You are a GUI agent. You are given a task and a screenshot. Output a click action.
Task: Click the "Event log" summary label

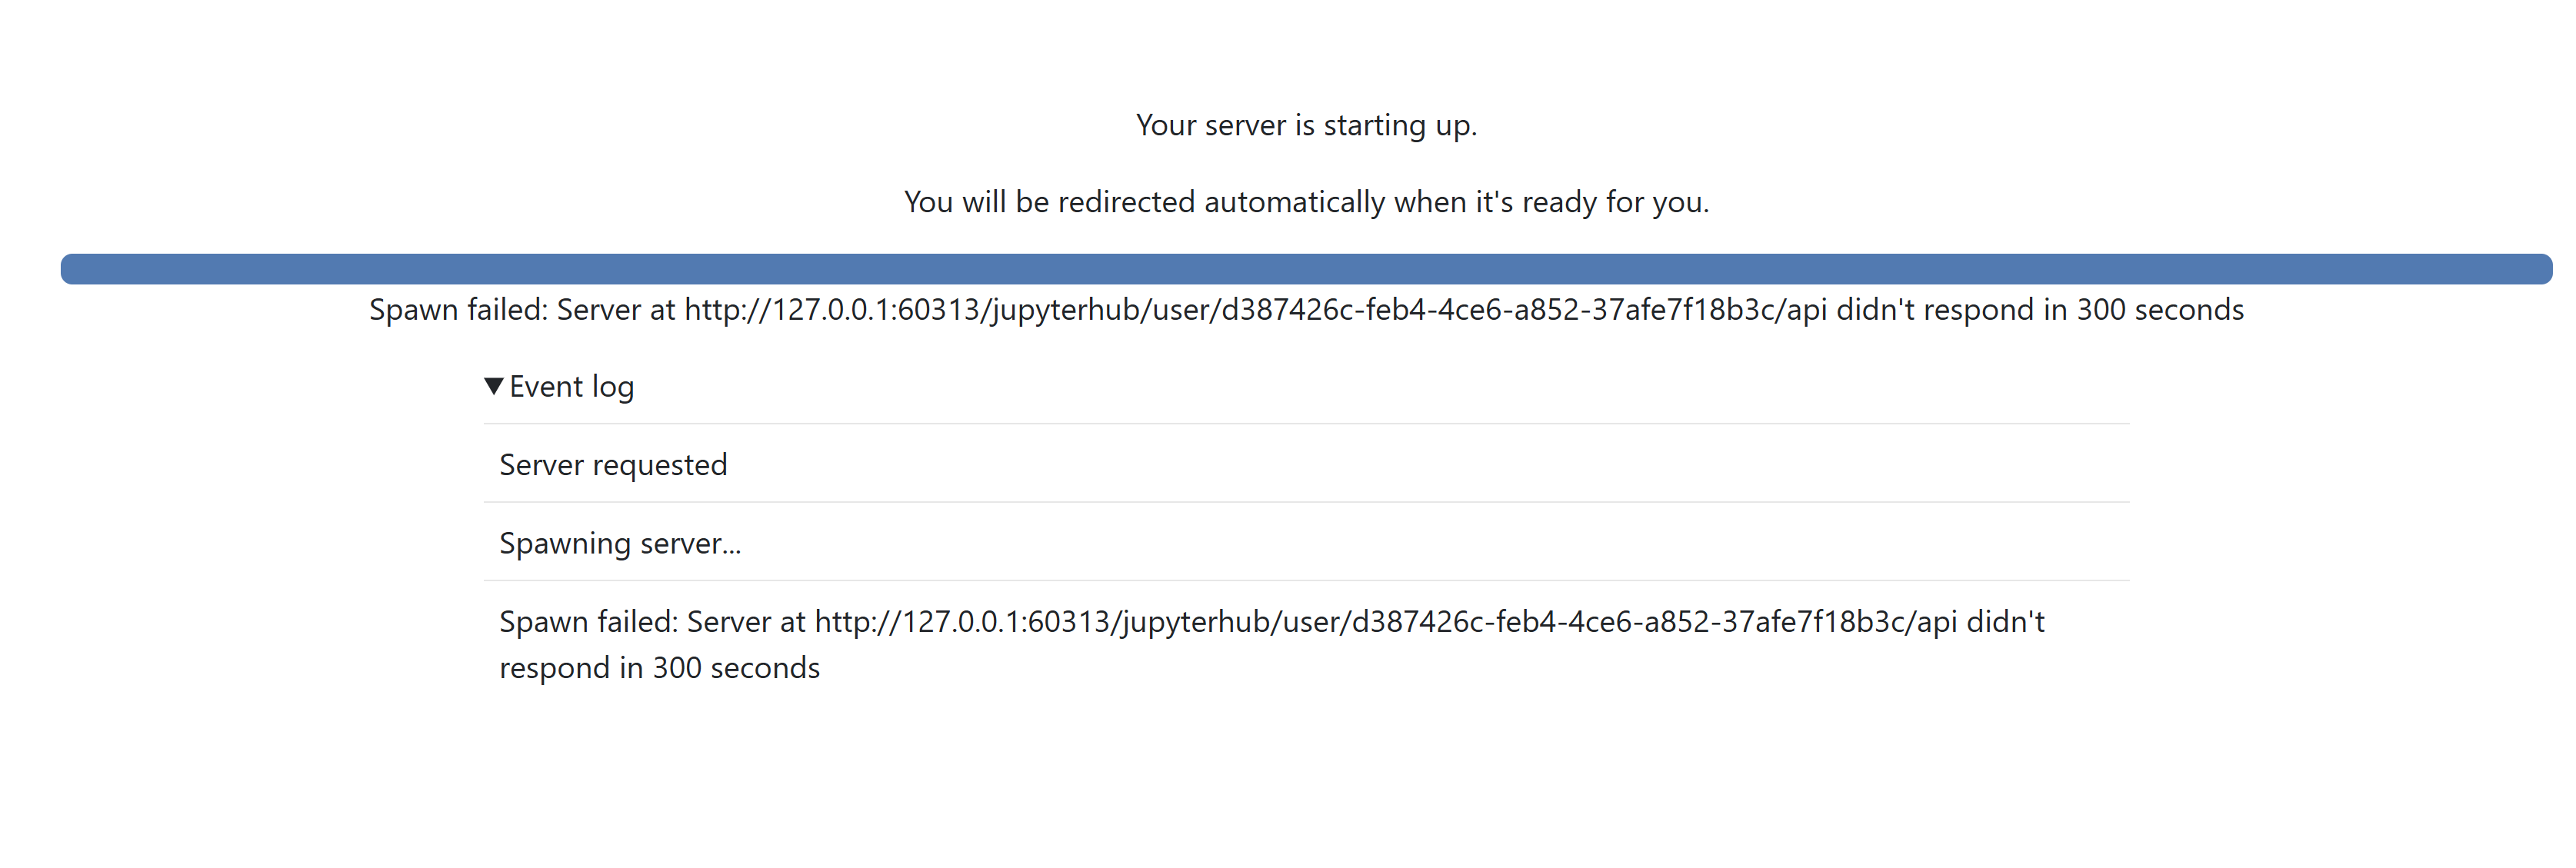[571, 387]
